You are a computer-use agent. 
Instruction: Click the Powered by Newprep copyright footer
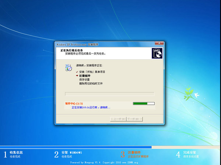(104, 162)
